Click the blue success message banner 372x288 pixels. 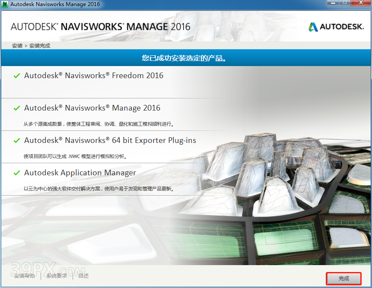(x=186, y=58)
